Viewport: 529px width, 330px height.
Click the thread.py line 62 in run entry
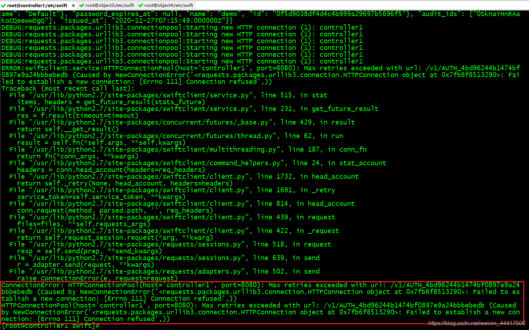(176, 136)
